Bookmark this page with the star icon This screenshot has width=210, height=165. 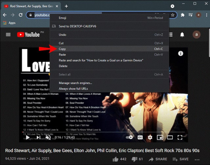[x=173, y=15]
